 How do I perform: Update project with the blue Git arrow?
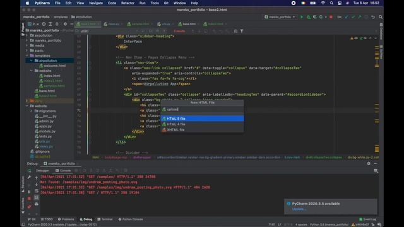(347, 17)
